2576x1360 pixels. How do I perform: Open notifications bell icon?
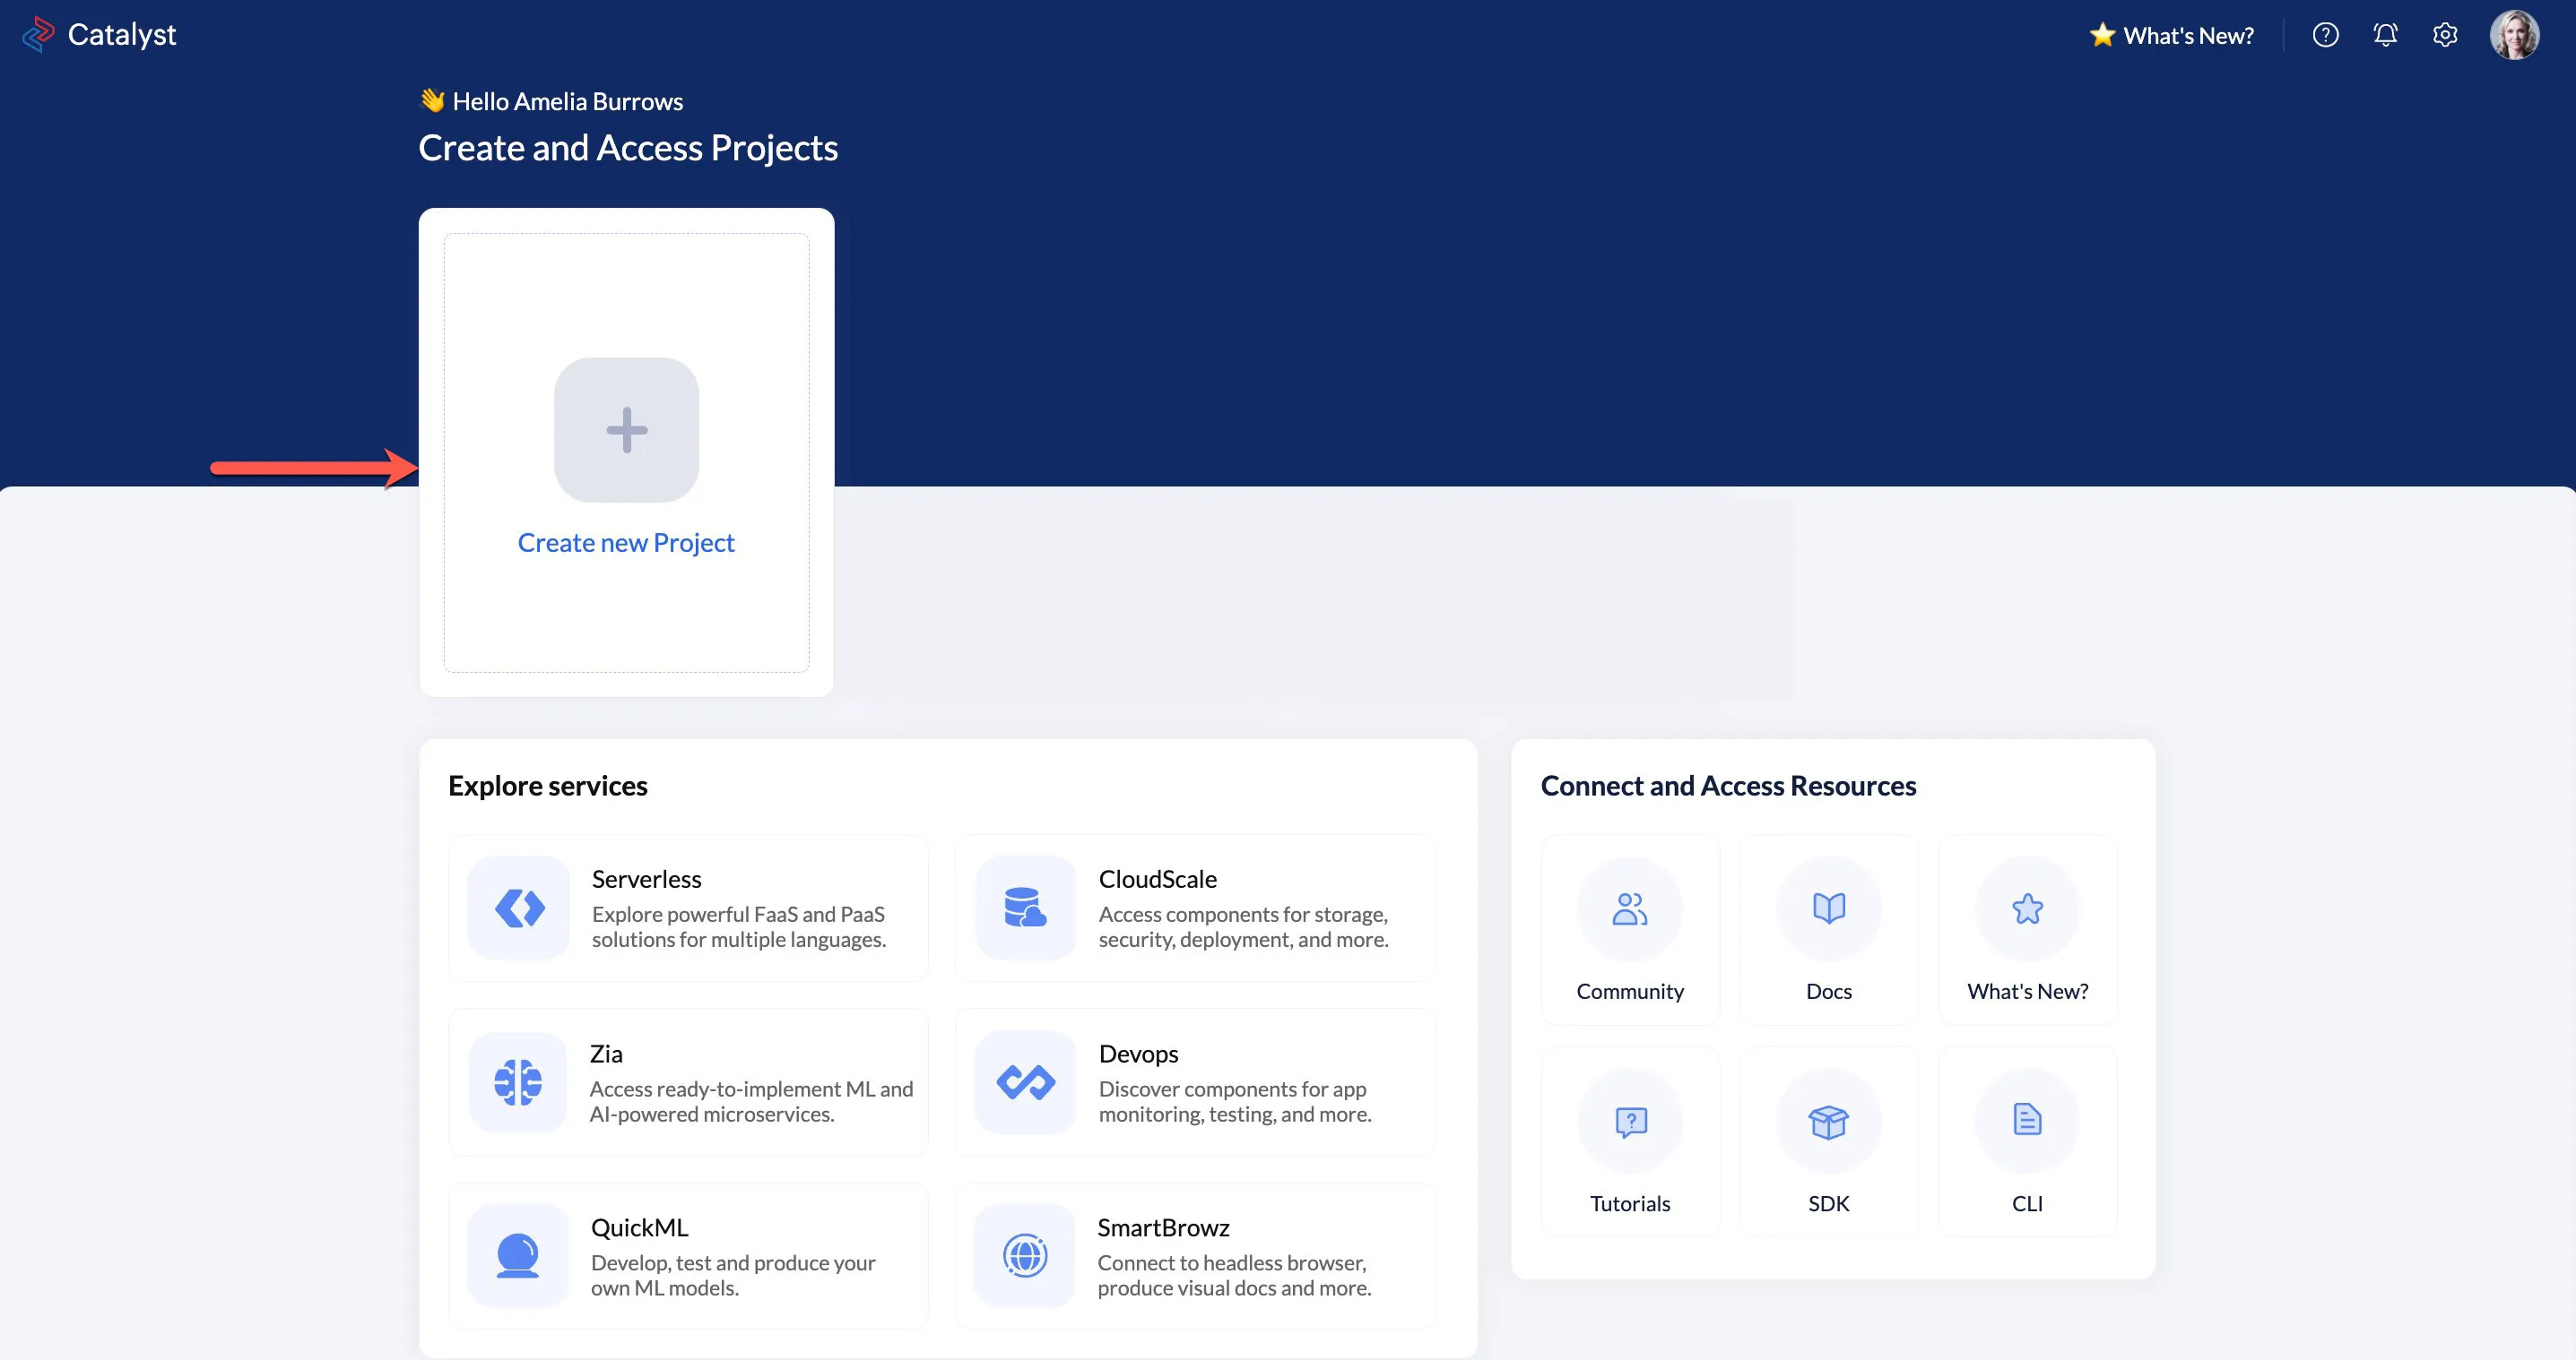2385,35
